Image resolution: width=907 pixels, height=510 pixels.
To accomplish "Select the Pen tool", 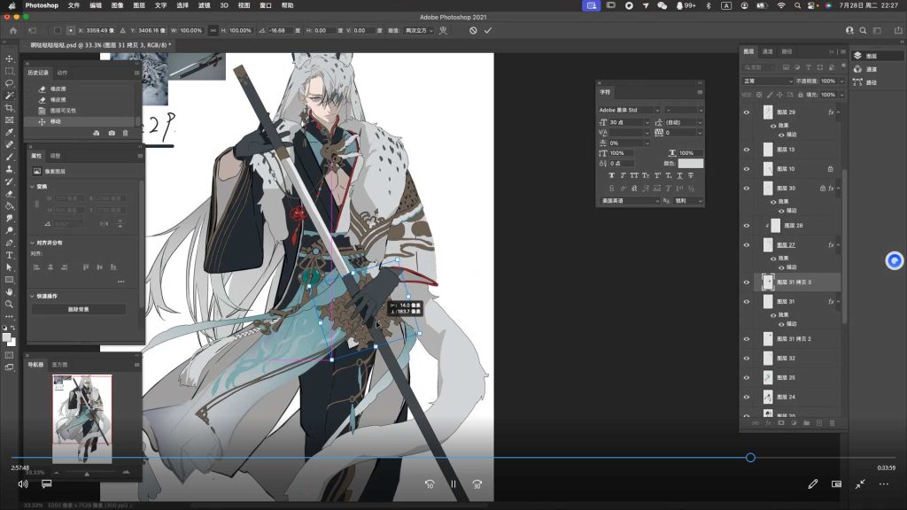I will point(9,243).
